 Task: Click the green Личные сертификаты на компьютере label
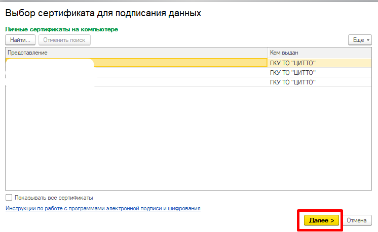coord(61,30)
